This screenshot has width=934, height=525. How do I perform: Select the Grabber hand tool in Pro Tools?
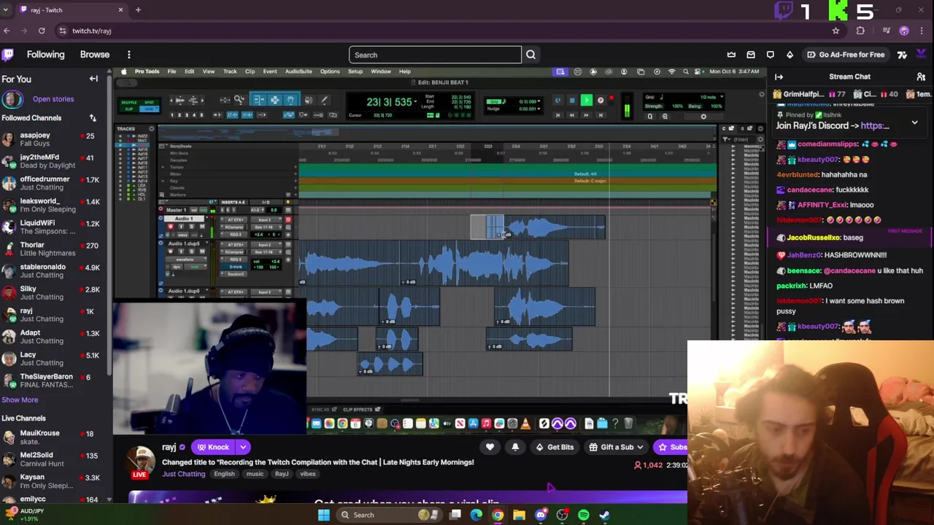click(290, 99)
